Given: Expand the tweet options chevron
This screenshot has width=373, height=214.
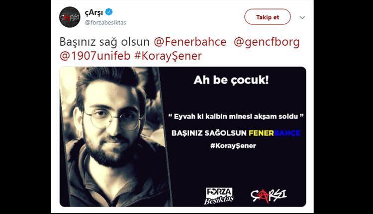Looking at the screenshot, I should [x=302, y=17].
